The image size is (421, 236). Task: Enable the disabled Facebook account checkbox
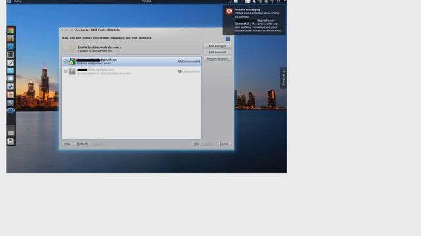66,71
